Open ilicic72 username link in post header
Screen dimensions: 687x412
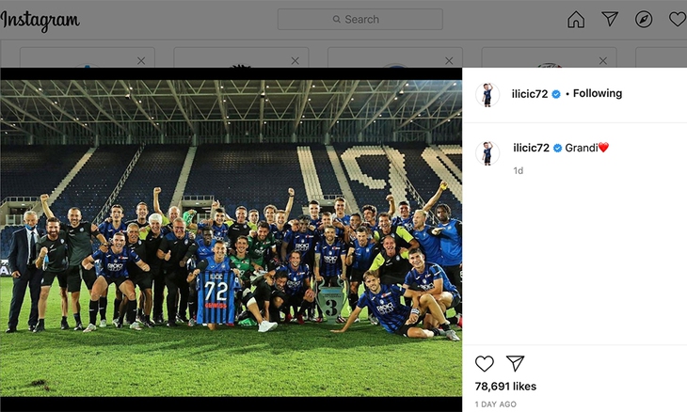tap(530, 94)
